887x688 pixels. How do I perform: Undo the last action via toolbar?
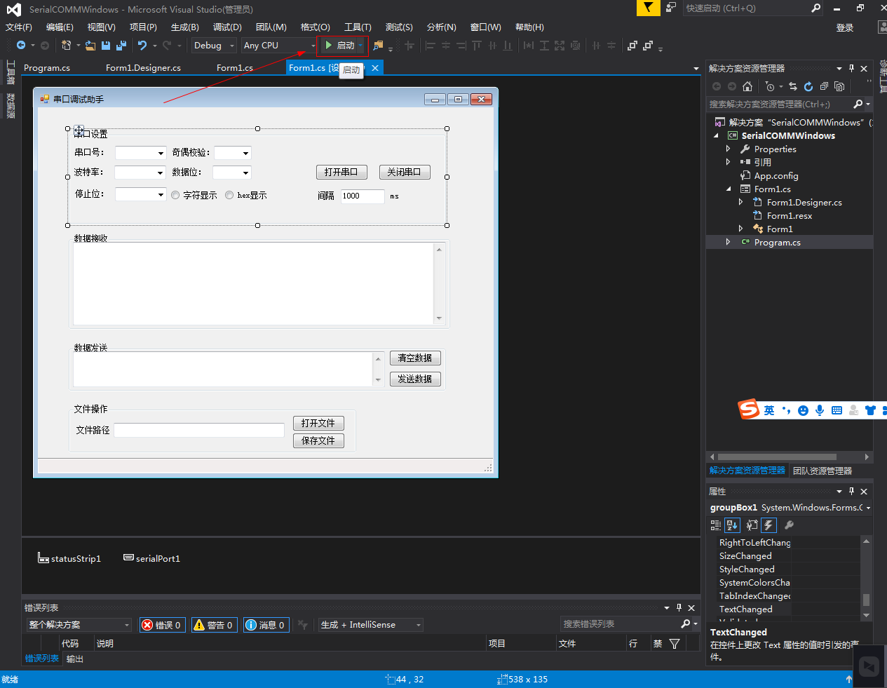[x=142, y=45]
